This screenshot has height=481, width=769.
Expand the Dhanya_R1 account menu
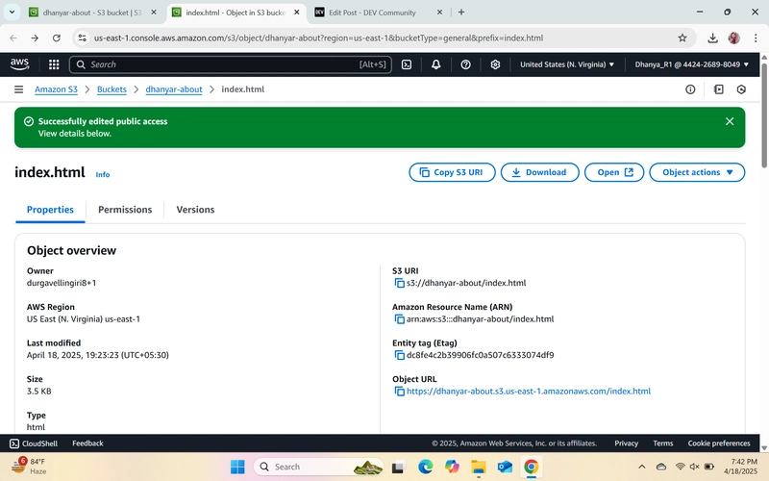pos(691,64)
